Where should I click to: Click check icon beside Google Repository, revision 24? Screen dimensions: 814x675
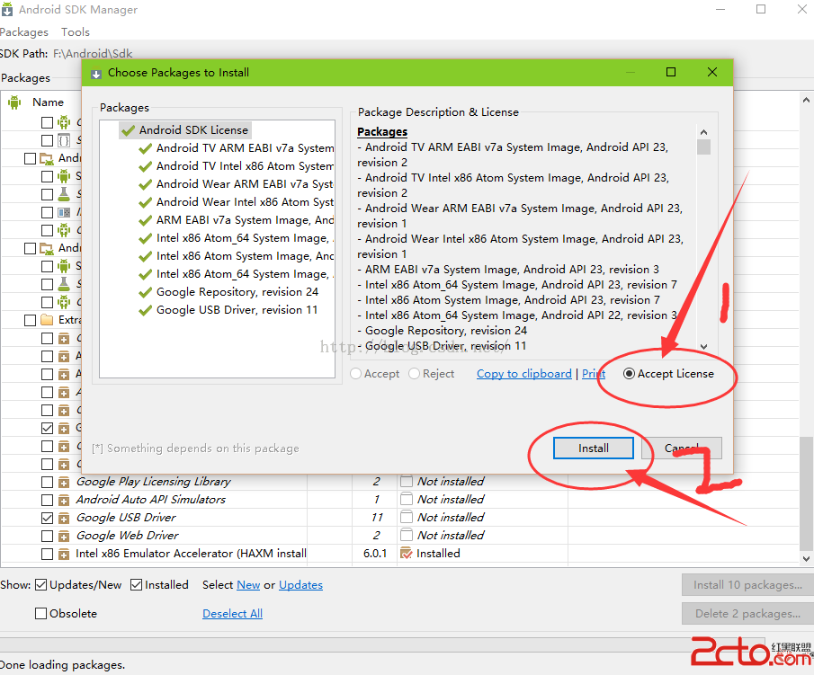tap(146, 293)
